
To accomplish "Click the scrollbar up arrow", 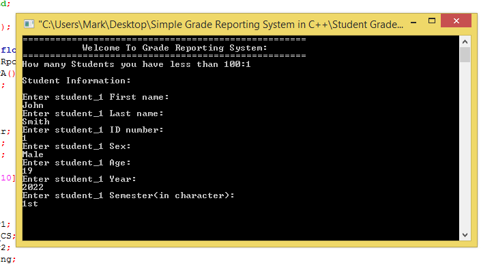I will click(x=465, y=42).
